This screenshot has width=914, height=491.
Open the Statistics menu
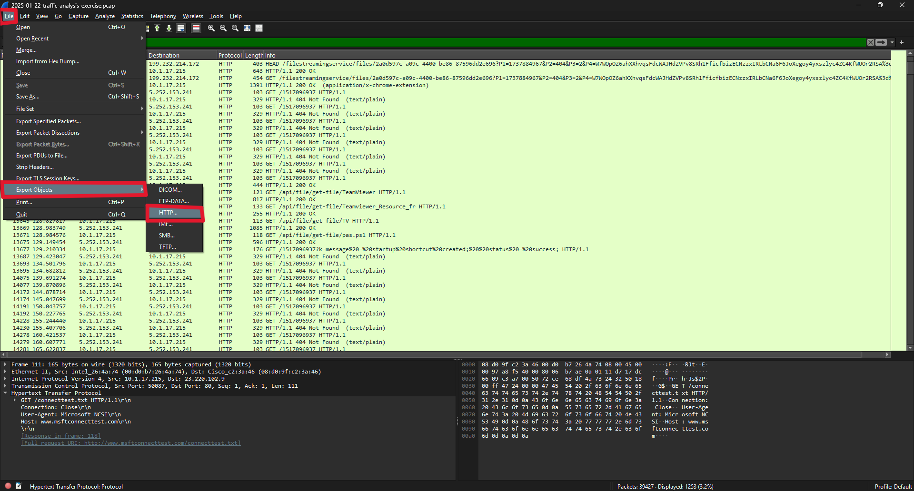point(132,16)
